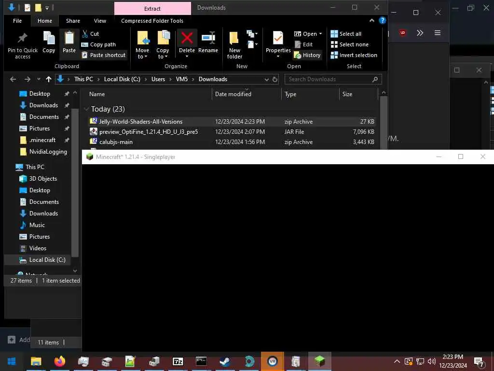Open the address bar history dropdown
The height and width of the screenshot is (371, 494).
point(266,79)
